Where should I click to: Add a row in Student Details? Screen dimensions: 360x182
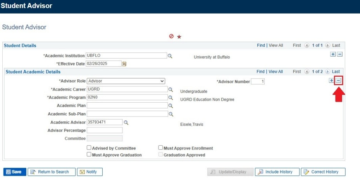333,54
